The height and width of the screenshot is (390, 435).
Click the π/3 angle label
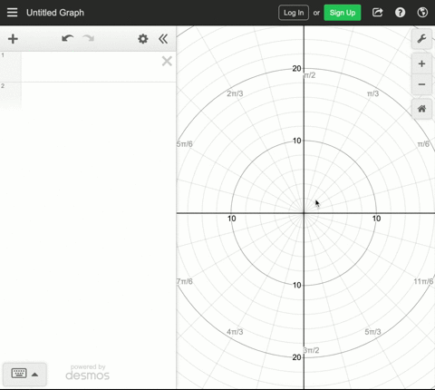coord(372,93)
